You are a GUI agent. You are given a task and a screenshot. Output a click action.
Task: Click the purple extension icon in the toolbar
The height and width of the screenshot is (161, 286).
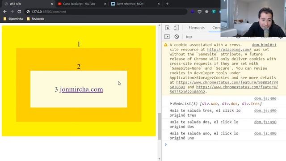click(x=193, y=12)
